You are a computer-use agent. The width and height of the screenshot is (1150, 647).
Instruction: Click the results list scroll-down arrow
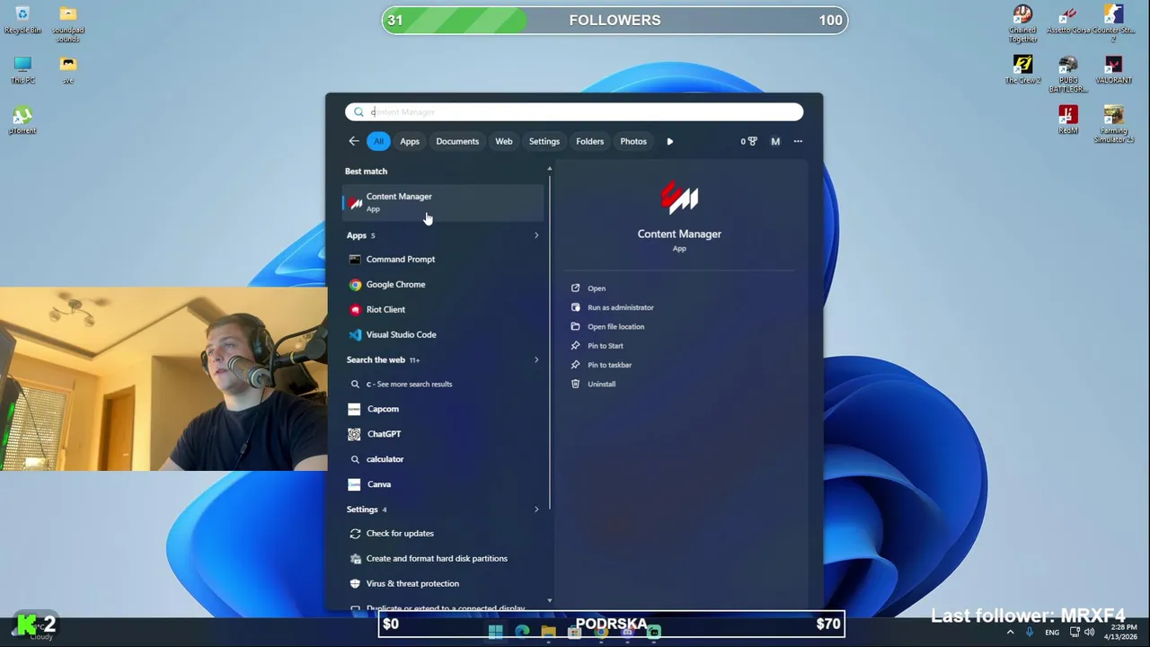click(x=549, y=600)
